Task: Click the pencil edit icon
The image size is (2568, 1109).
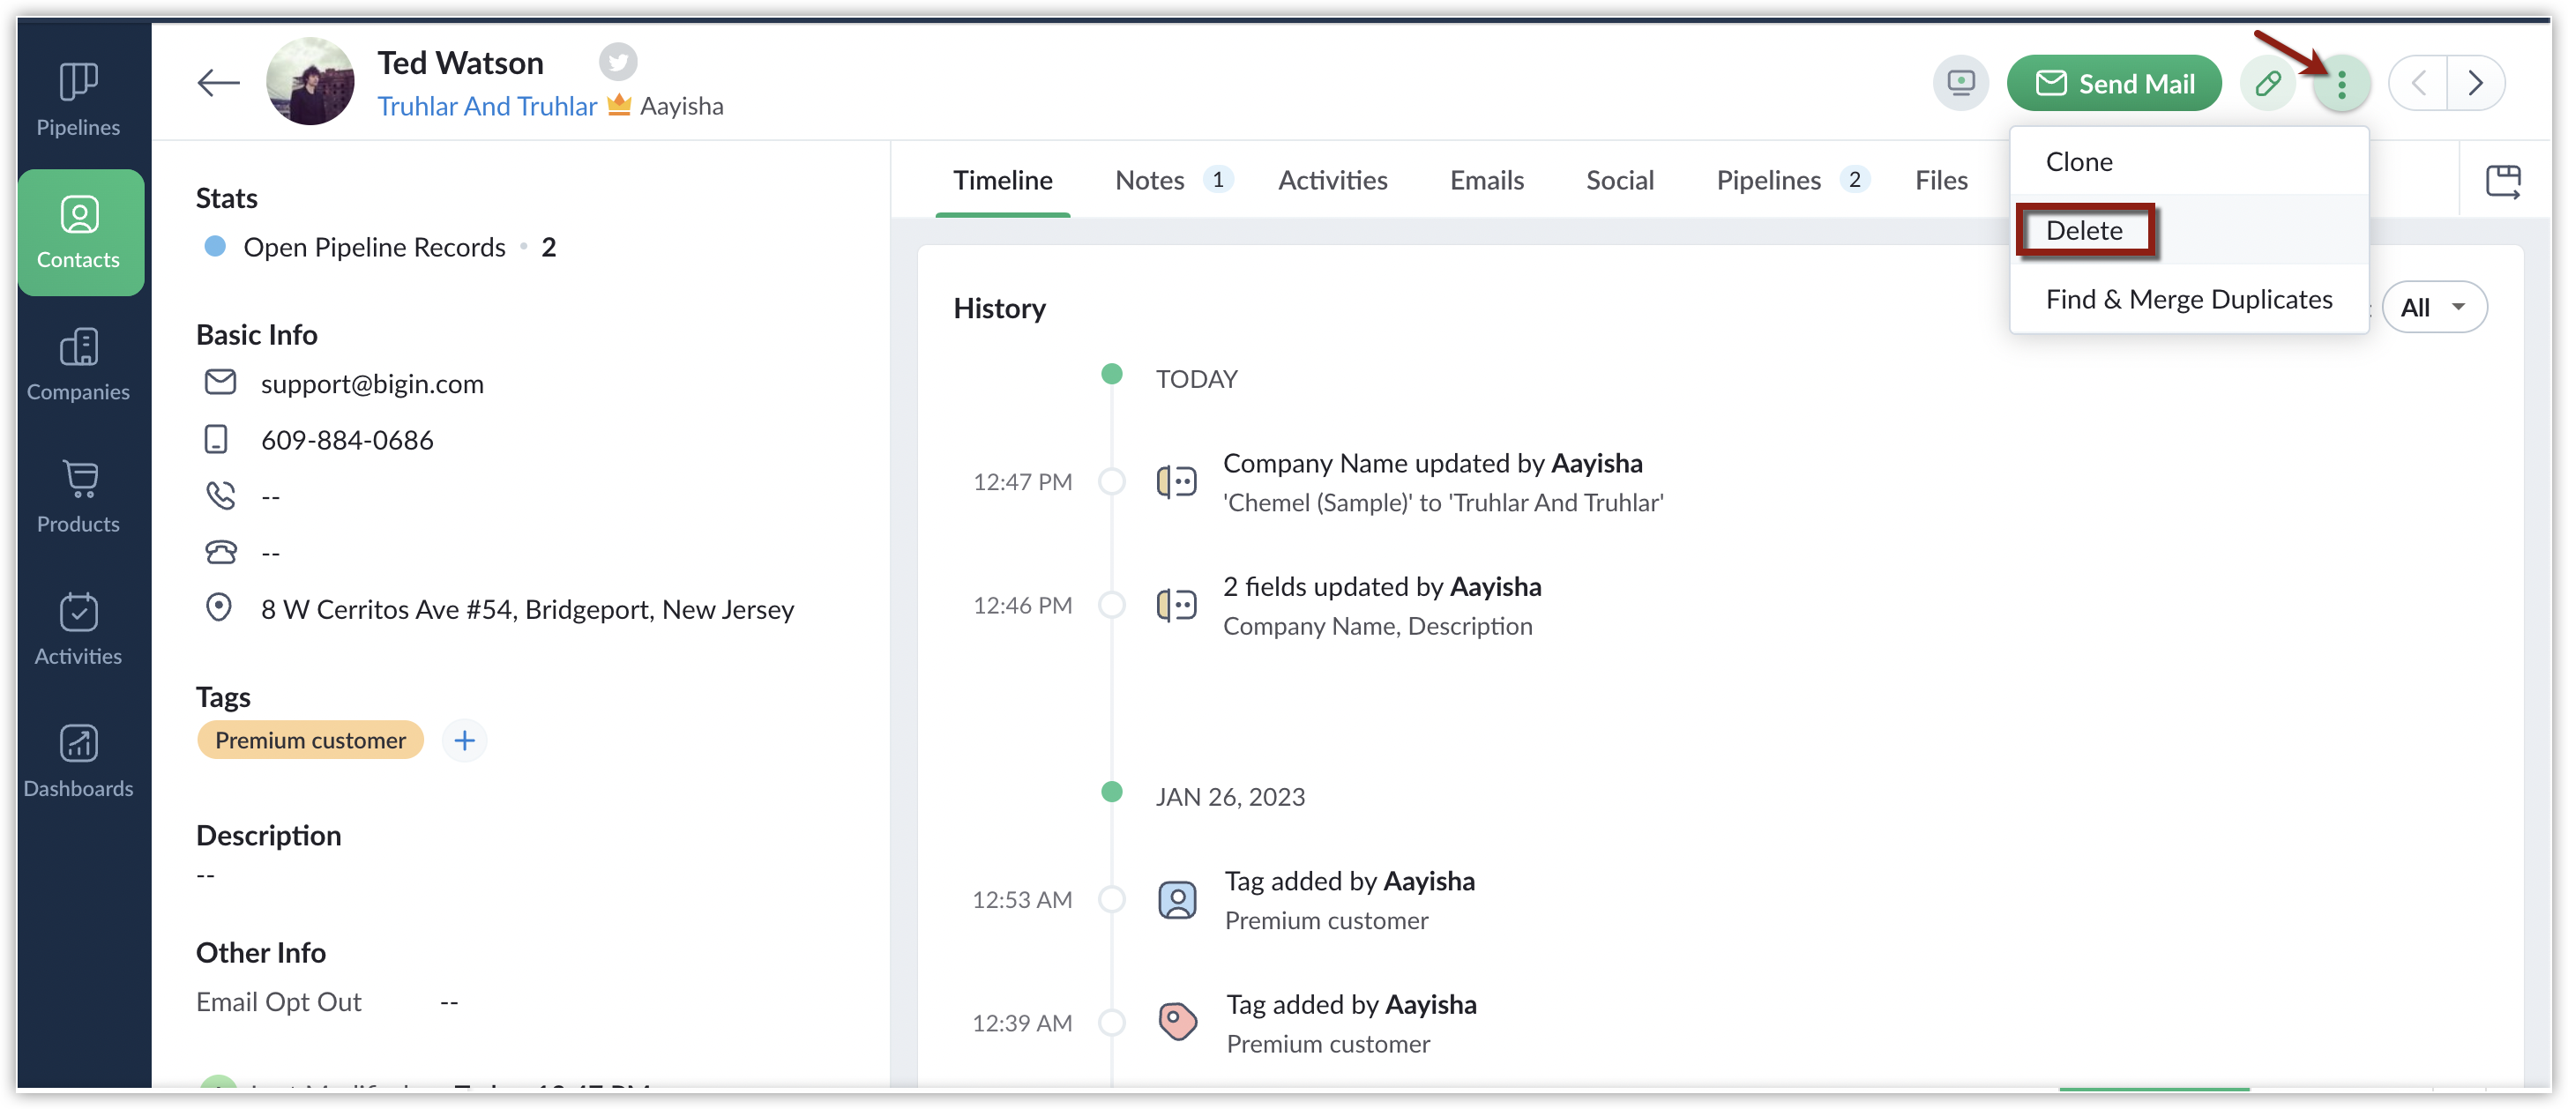Action: [x=2268, y=83]
